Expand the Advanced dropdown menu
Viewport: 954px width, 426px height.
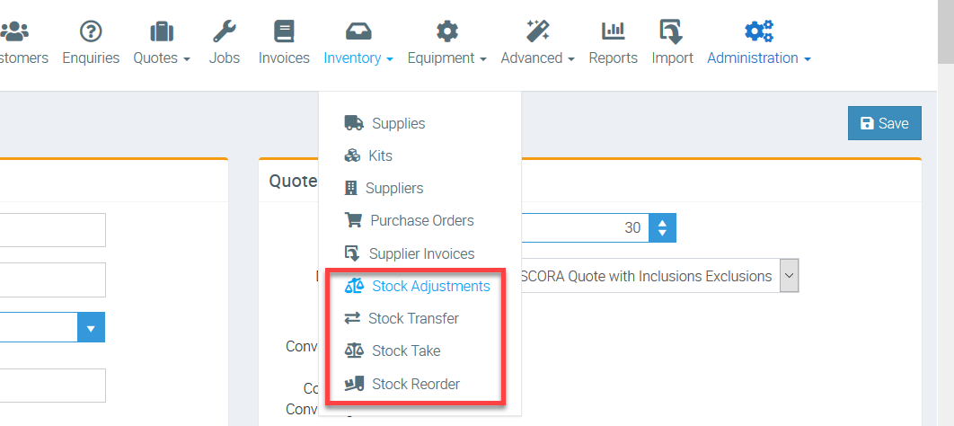pos(538,58)
